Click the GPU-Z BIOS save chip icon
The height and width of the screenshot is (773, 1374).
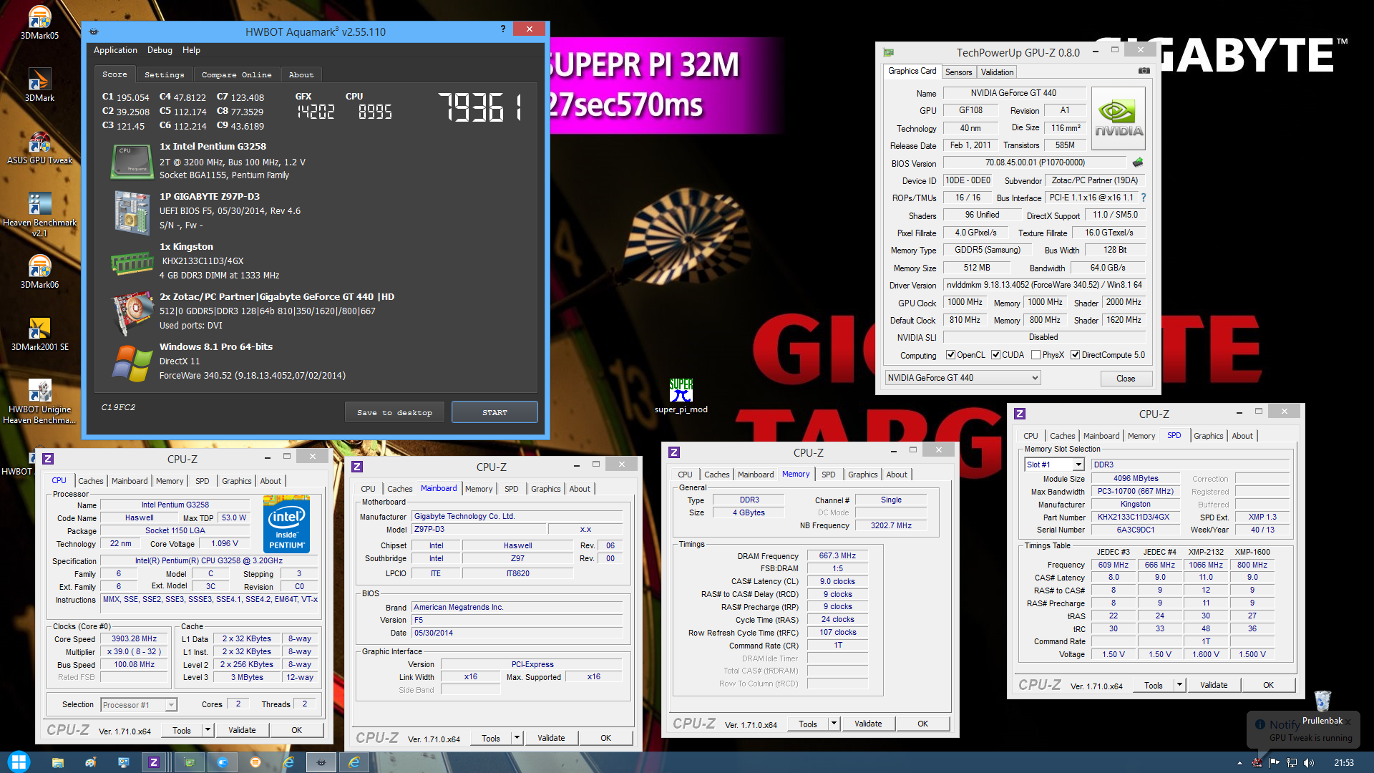pyautogui.click(x=1138, y=162)
